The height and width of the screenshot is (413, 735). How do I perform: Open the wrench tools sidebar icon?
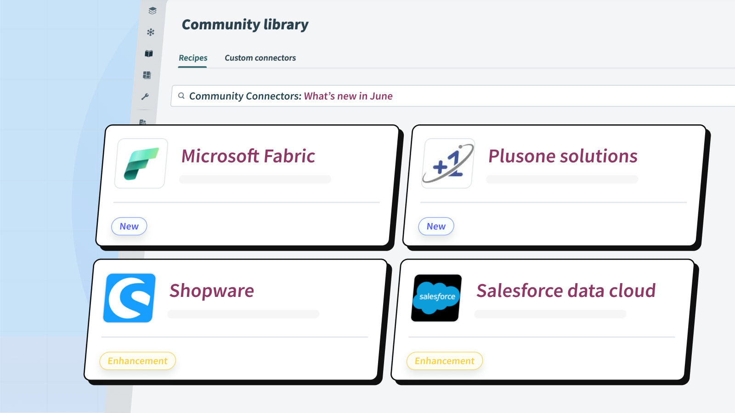145,96
